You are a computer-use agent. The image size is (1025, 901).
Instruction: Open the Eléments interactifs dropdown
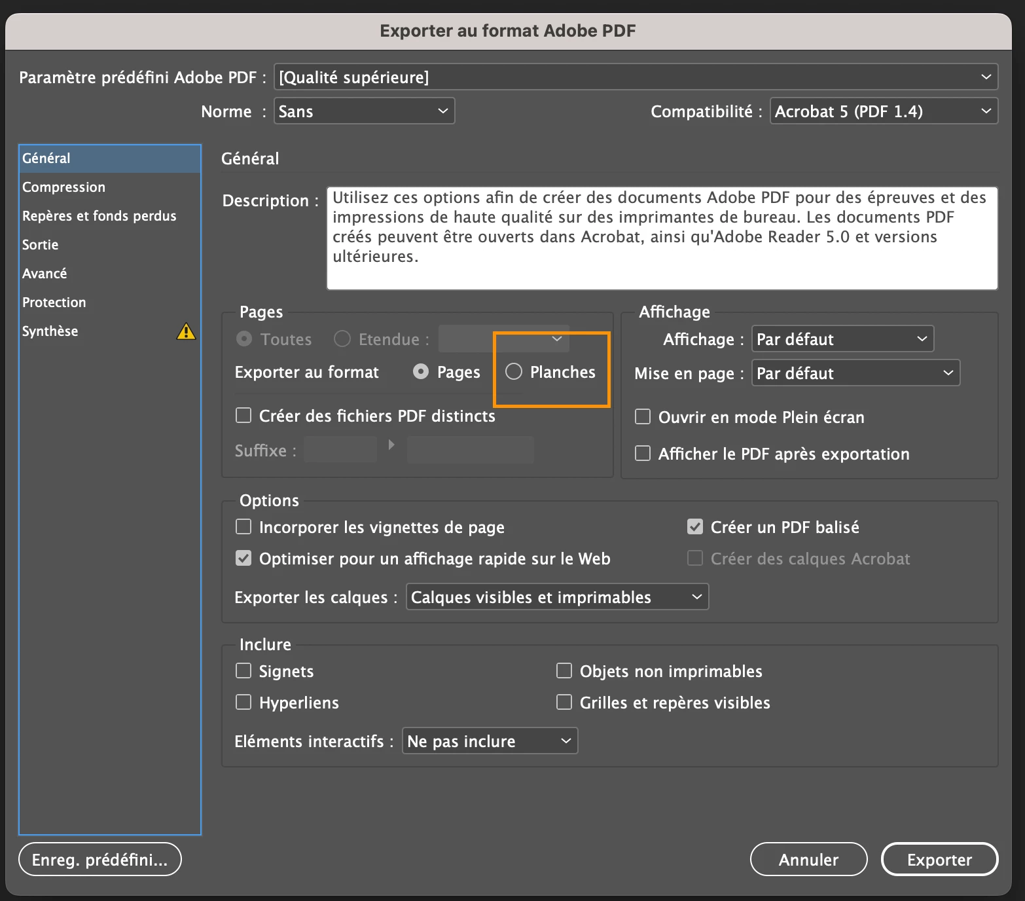pyautogui.click(x=490, y=741)
